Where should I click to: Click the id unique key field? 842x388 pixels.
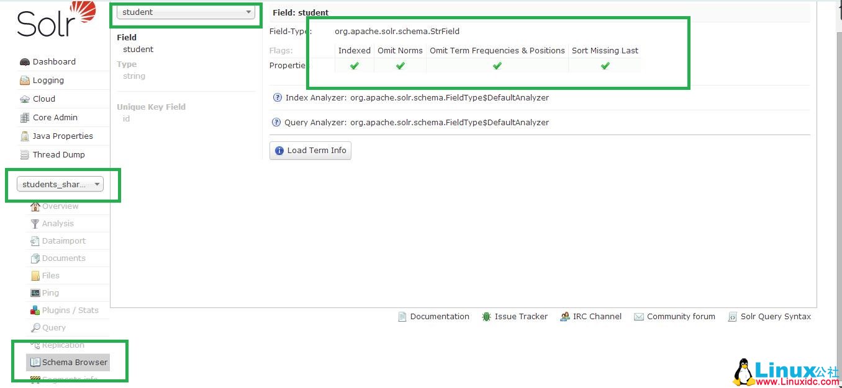(126, 119)
